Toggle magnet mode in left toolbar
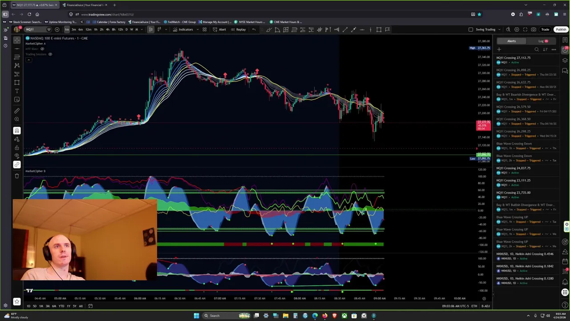Image resolution: width=570 pixels, height=321 pixels. 17,131
